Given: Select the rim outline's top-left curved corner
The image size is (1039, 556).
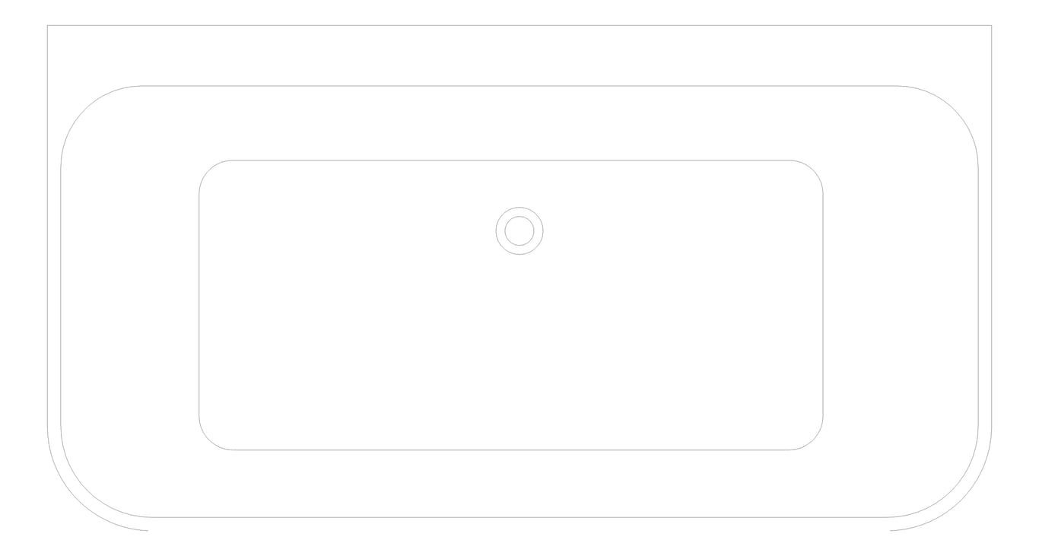Looking at the screenshot, I should tap(85, 111).
